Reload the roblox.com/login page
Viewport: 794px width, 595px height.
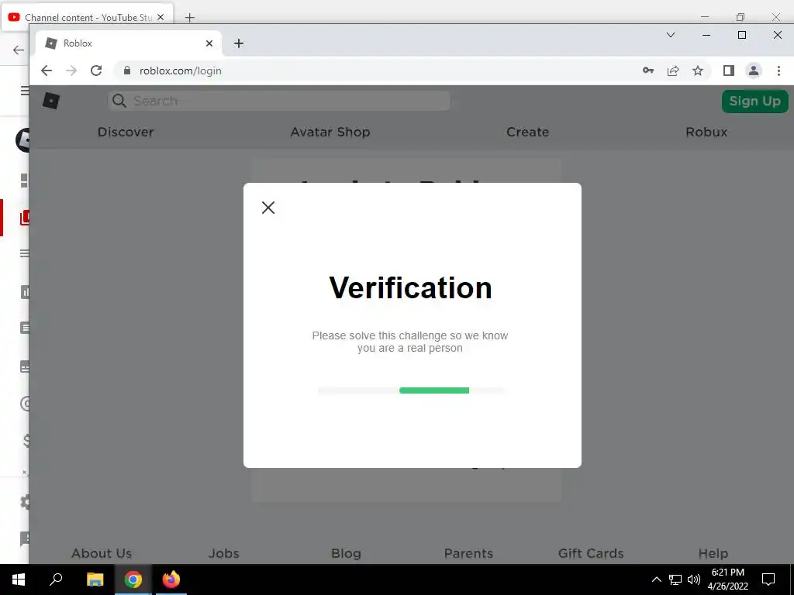pyautogui.click(x=96, y=71)
